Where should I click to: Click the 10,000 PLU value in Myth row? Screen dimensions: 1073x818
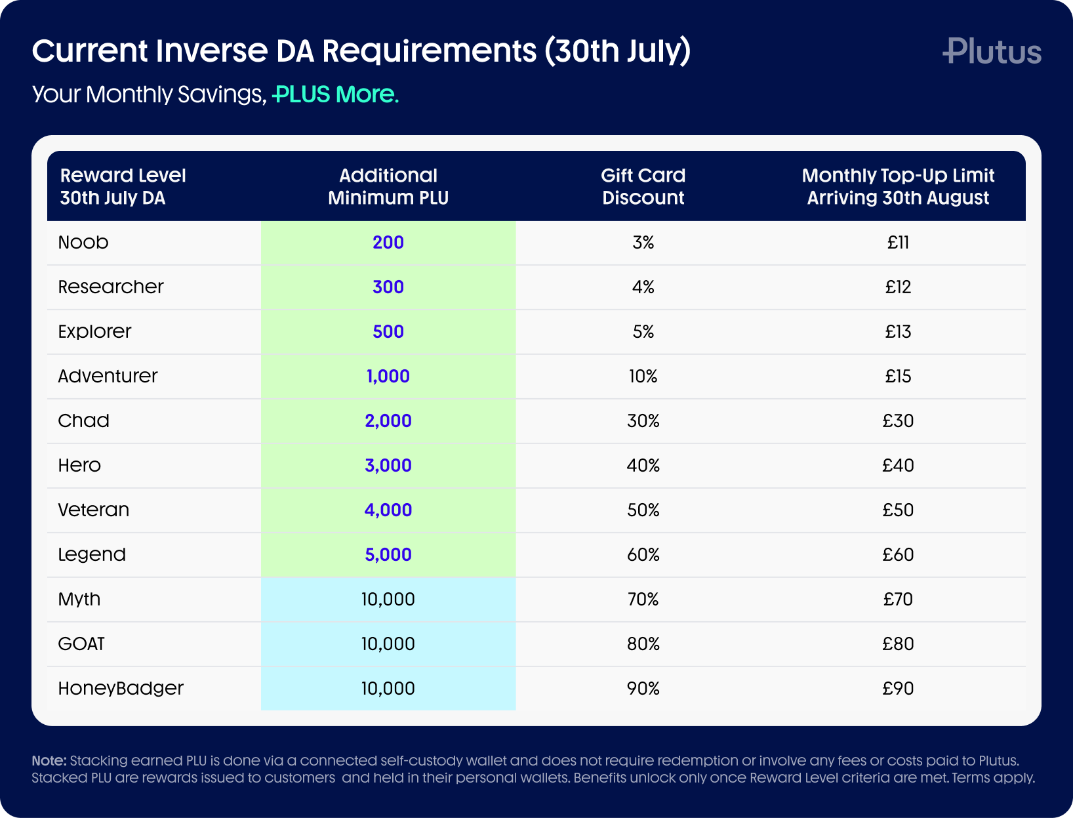pyautogui.click(x=388, y=599)
